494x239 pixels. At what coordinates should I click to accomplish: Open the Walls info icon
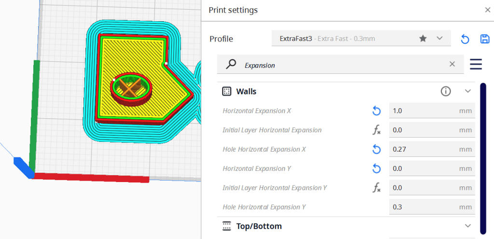(446, 91)
